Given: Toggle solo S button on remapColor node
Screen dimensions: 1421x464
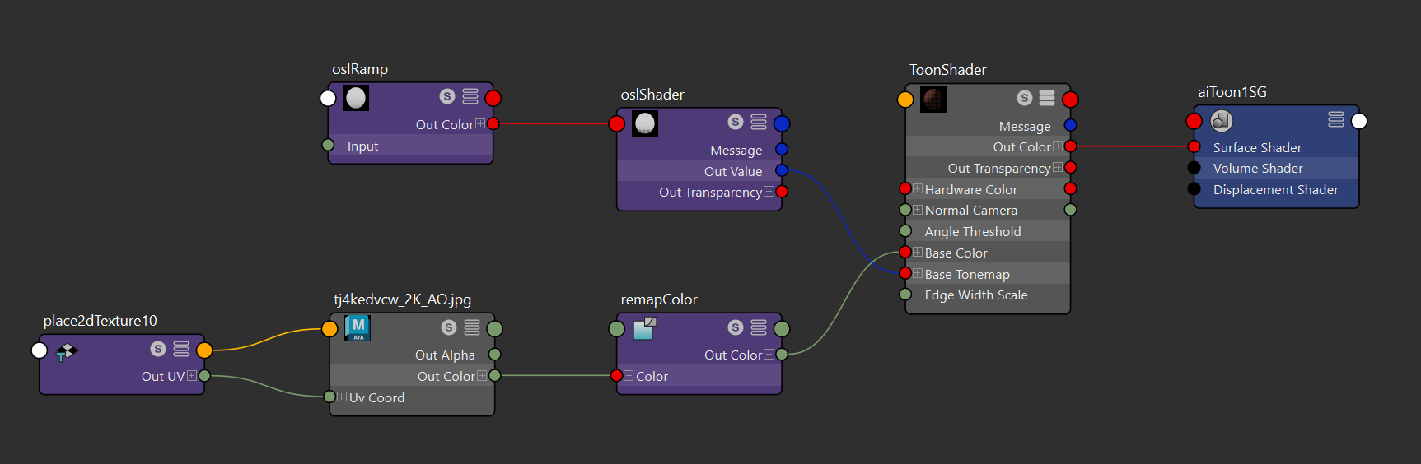Looking at the screenshot, I should pyautogui.click(x=736, y=327).
